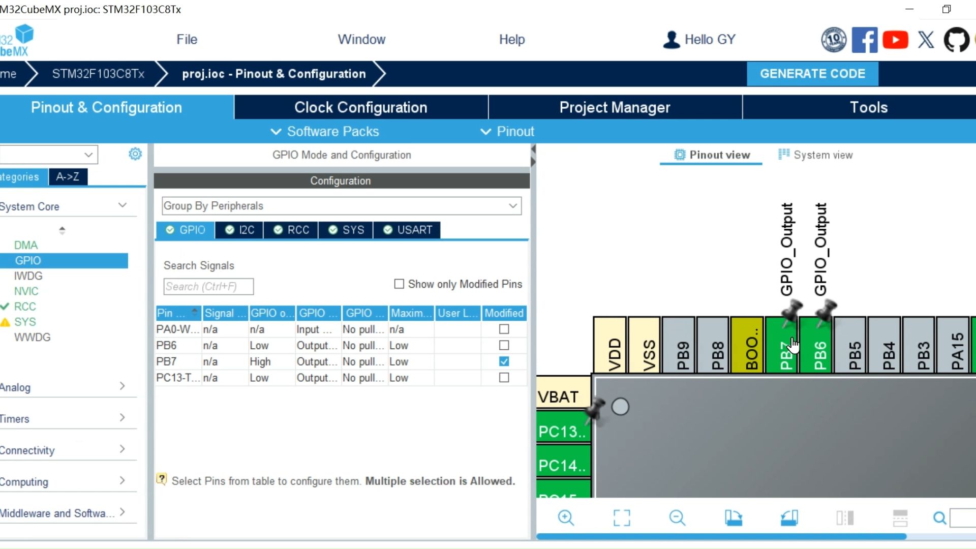Click the rotate chip clockwise icon
This screenshot has height=549, width=976.
point(733,518)
